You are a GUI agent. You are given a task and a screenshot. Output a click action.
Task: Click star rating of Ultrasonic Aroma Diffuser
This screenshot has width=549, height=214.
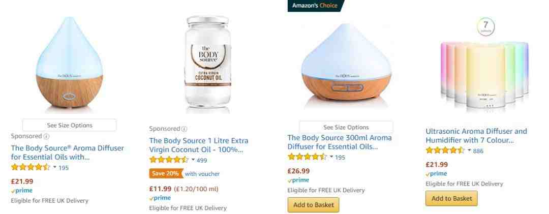pos(445,150)
